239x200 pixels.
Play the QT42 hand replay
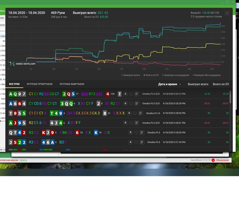(136, 133)
